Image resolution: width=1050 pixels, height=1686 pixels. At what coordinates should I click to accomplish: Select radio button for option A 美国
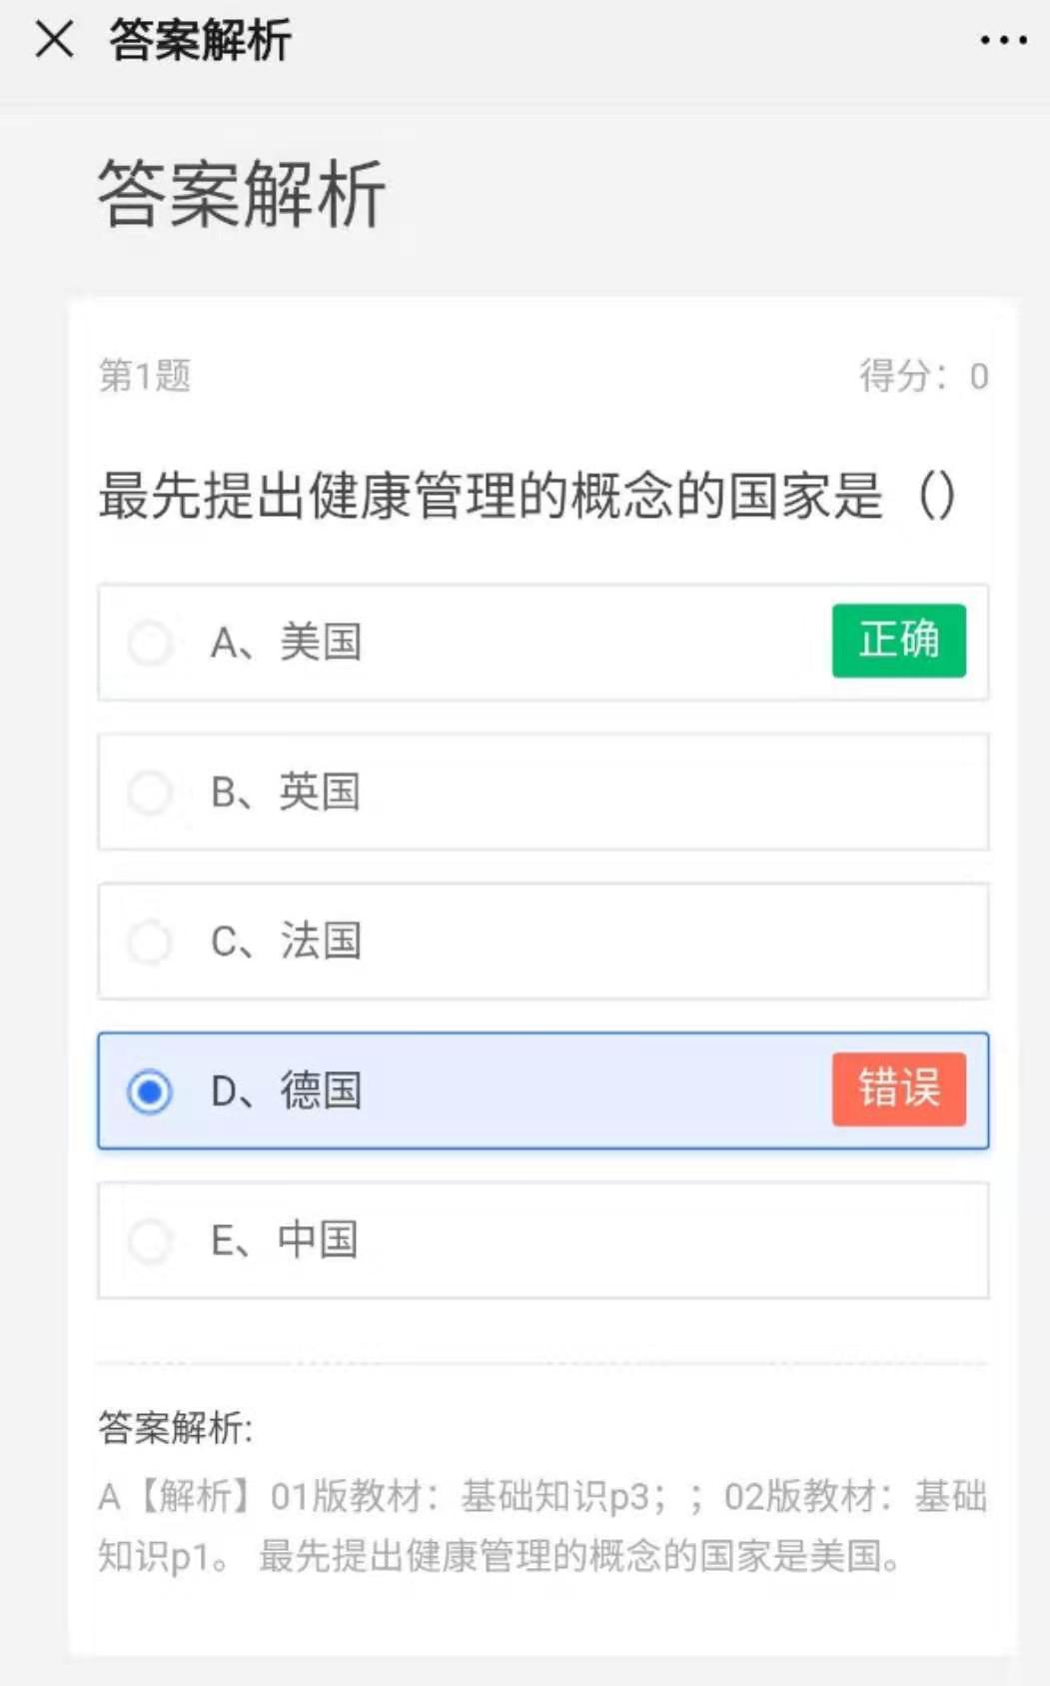coord(150,643)
